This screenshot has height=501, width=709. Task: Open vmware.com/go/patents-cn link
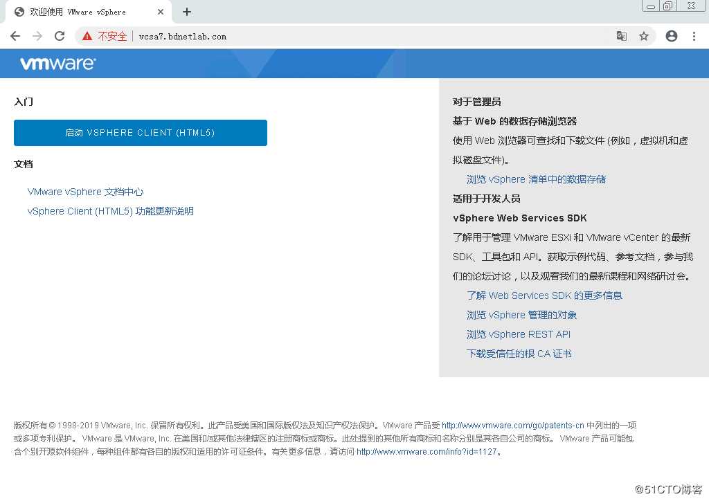pos(513,426)
